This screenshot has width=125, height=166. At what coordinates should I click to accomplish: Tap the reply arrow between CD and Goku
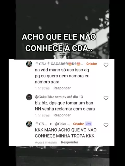click(51, 124)
